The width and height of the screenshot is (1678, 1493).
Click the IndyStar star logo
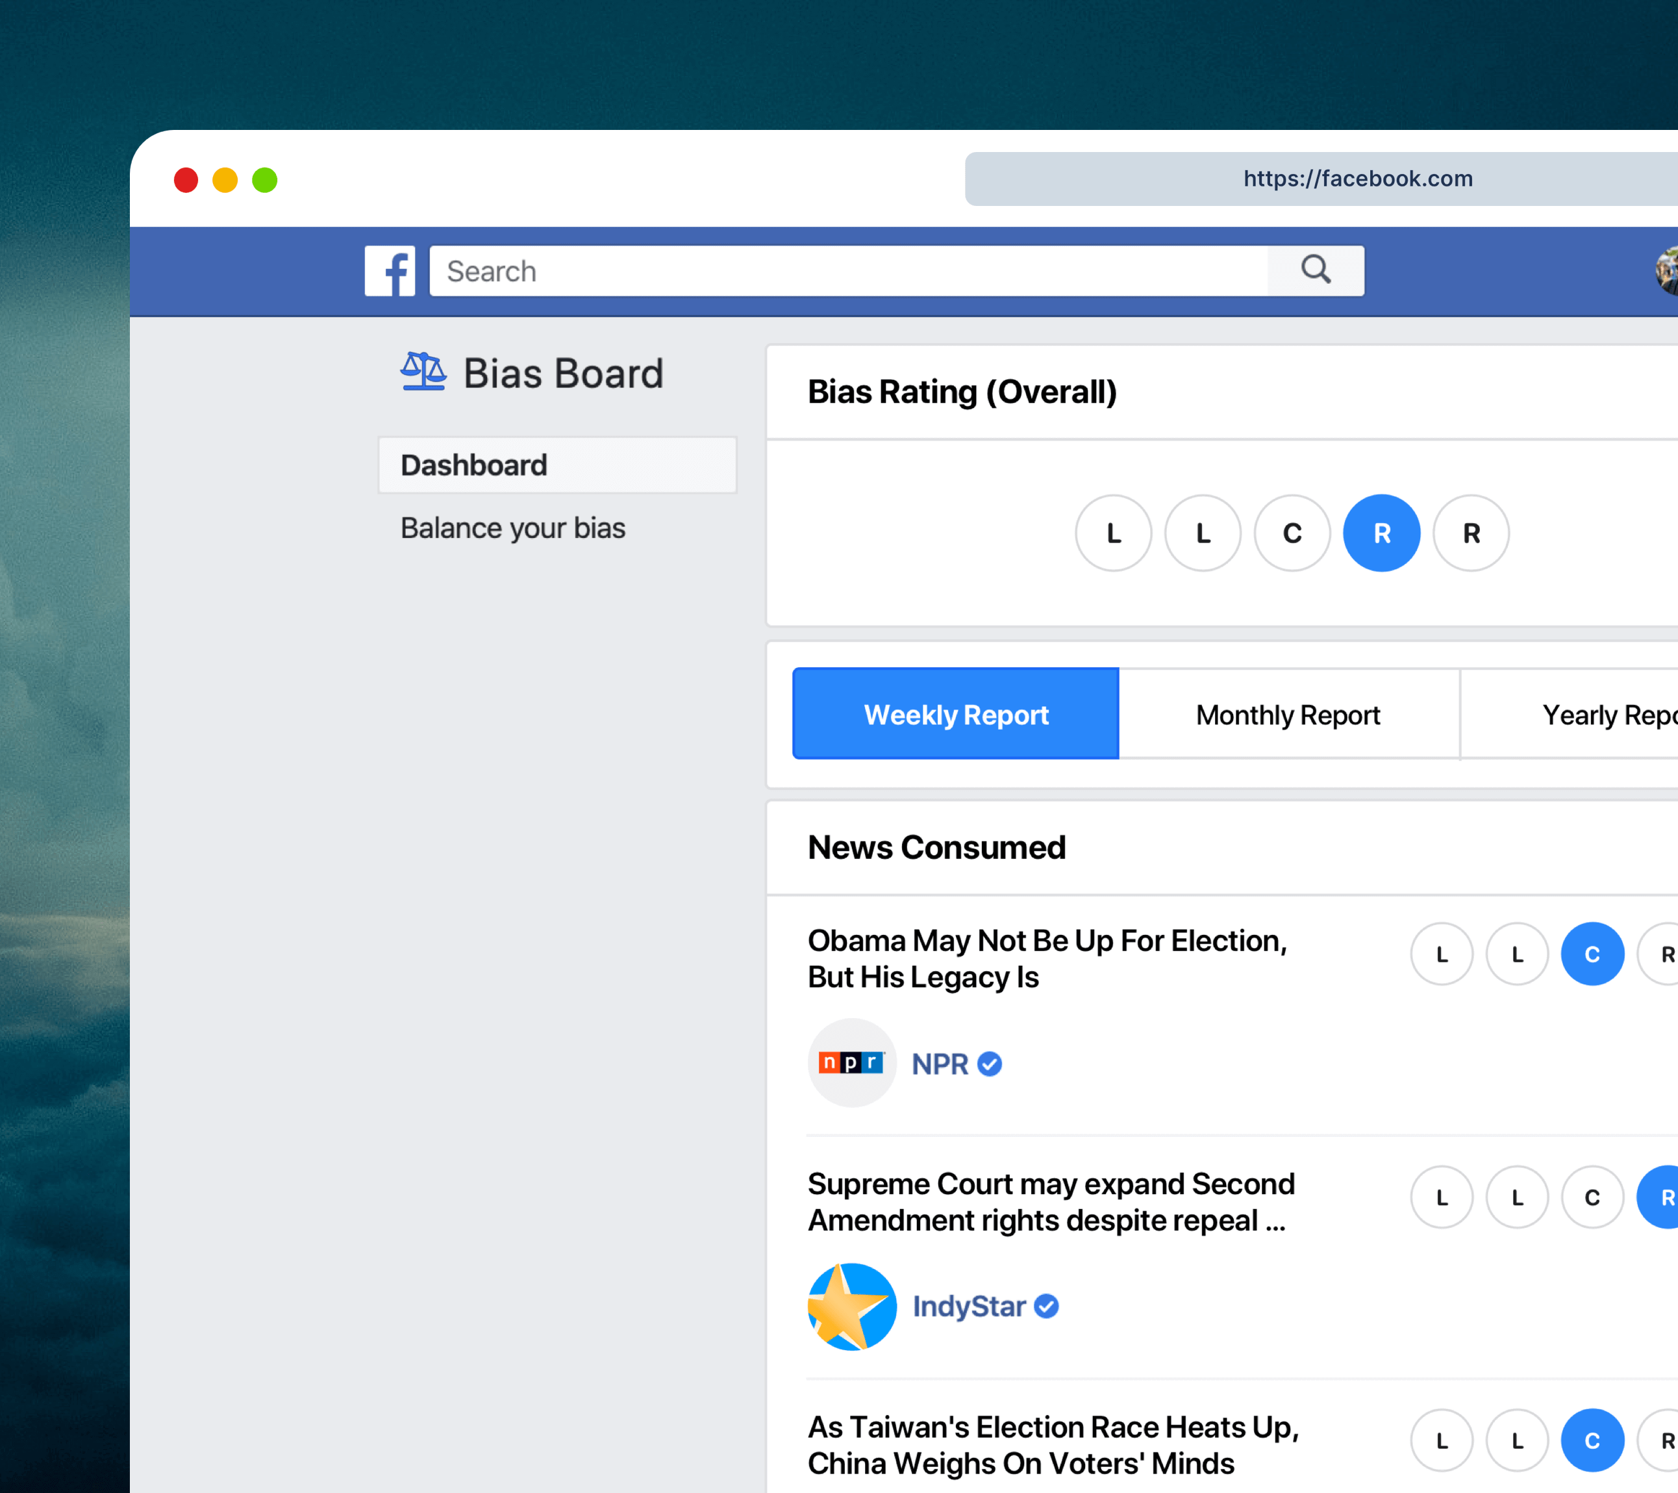(x=851, y=1306)
